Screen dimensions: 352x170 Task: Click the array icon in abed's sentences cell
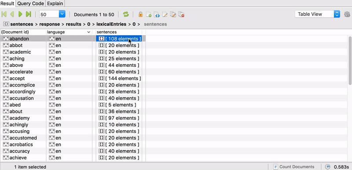(x=102, y=105)
